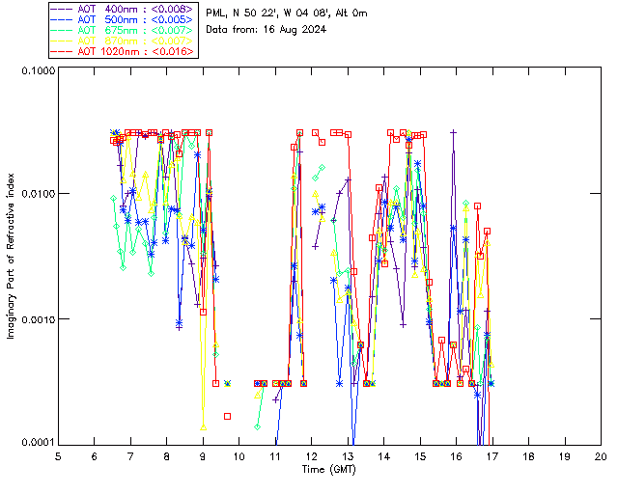Click the x-axis tick label 20

tap(601, 456)
